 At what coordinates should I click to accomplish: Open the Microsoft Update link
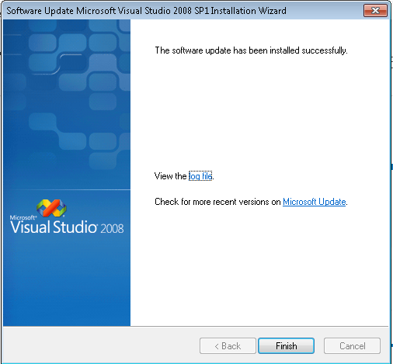coord(315,202)
